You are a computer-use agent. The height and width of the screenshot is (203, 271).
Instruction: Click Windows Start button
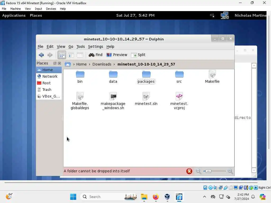tap(73, 197)
